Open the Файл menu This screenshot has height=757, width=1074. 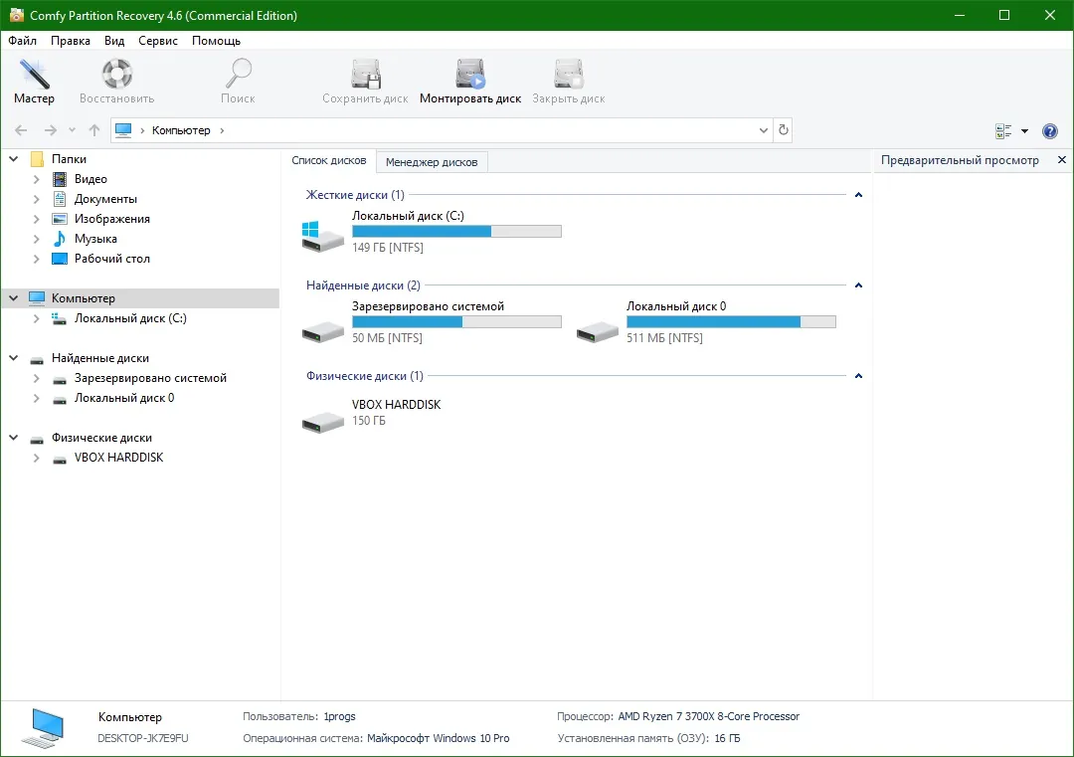tap(23, 41)
